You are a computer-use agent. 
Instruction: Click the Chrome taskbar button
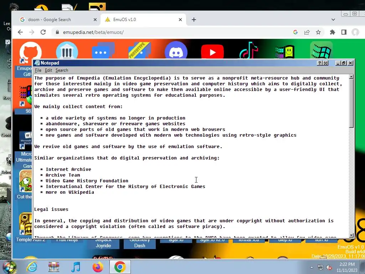tap(120, 267)
